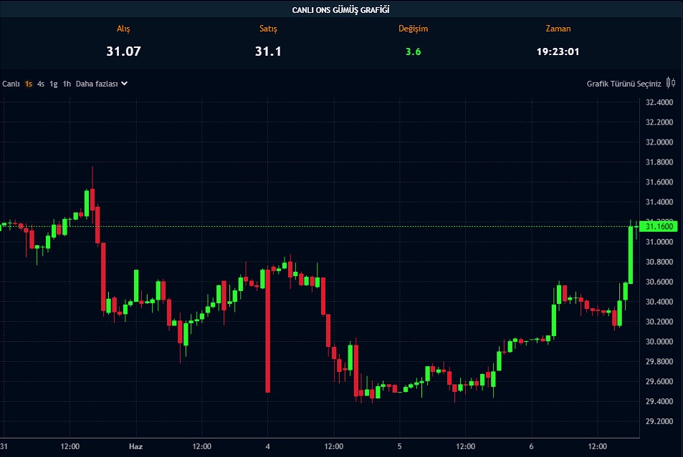Expand the Daha fazlası dropdown

point(97,84)
